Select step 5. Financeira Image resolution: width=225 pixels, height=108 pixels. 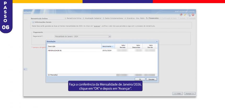152,18
